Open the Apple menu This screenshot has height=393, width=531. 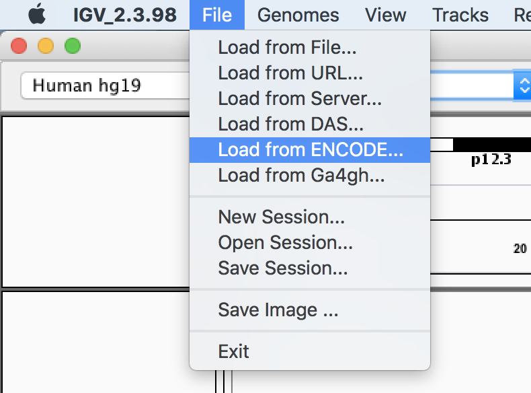click(37, 14)
